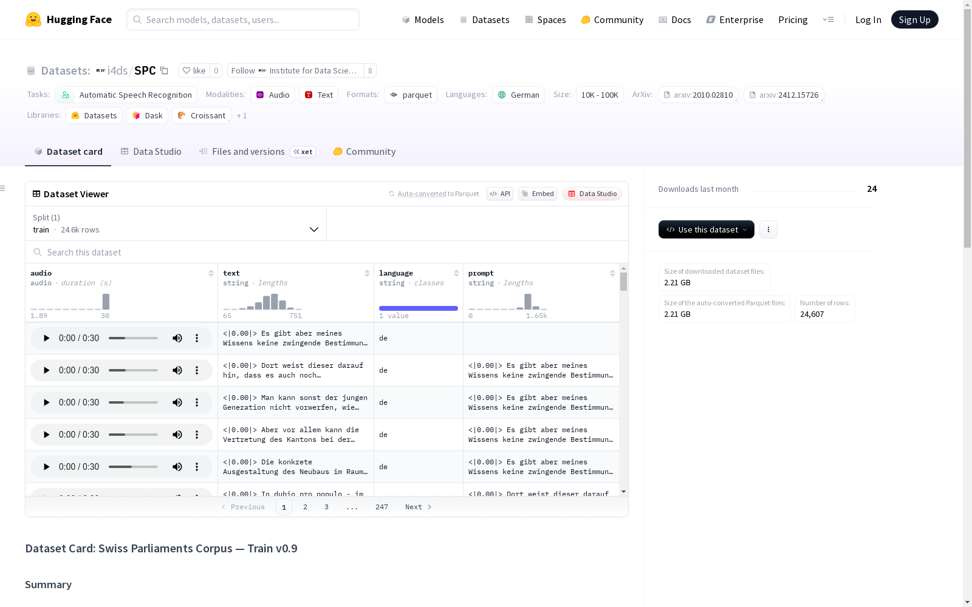
Task: Mute audio in the 'Aber vor allem' row
Action: tap(177, 435)
